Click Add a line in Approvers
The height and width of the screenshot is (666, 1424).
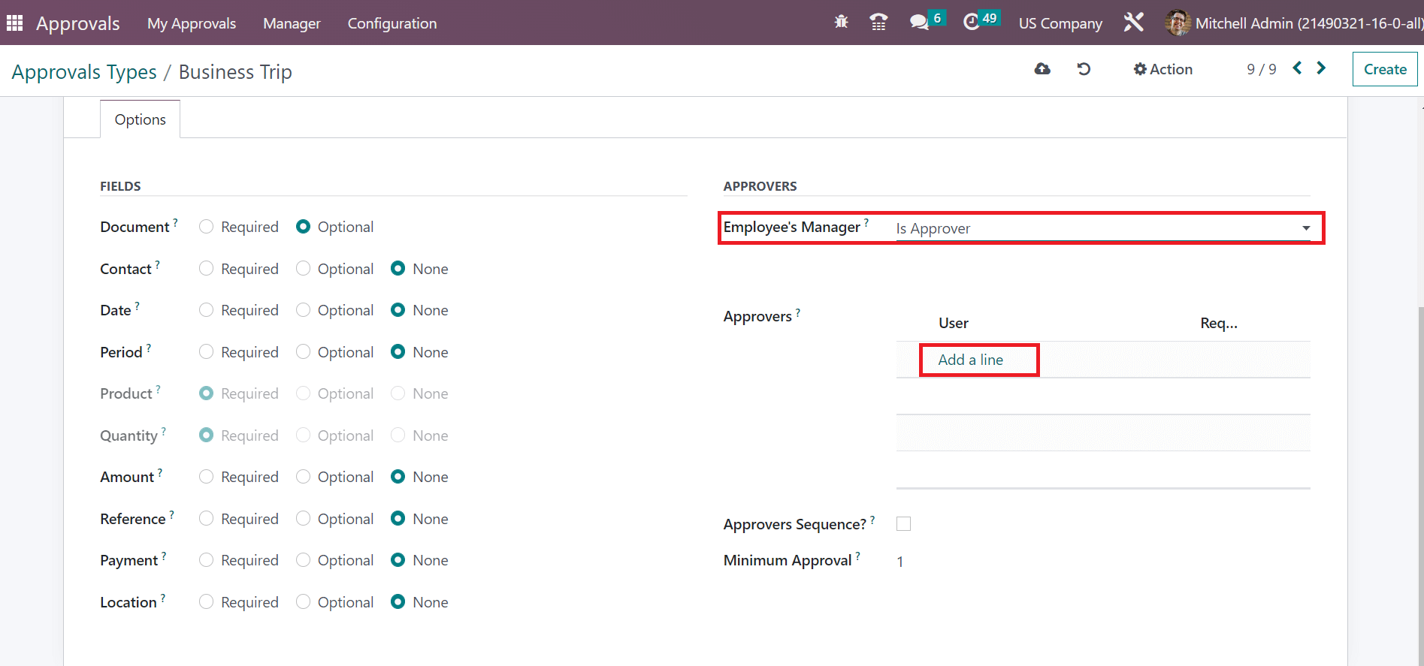click(970, 360)
